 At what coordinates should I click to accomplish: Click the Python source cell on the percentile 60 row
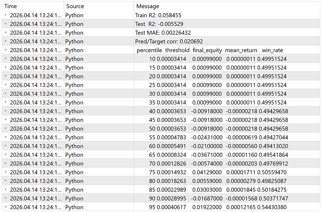pos(74,146)
